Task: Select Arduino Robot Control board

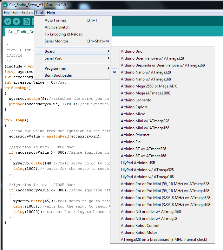Action: [x=162, y=226]
